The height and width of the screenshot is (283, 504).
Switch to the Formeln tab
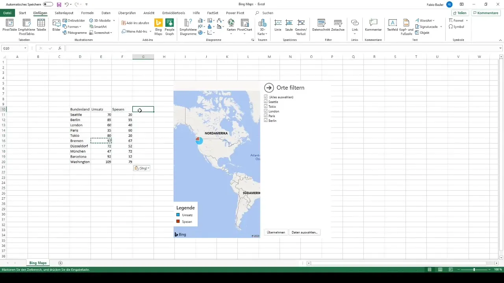[87, 13]
